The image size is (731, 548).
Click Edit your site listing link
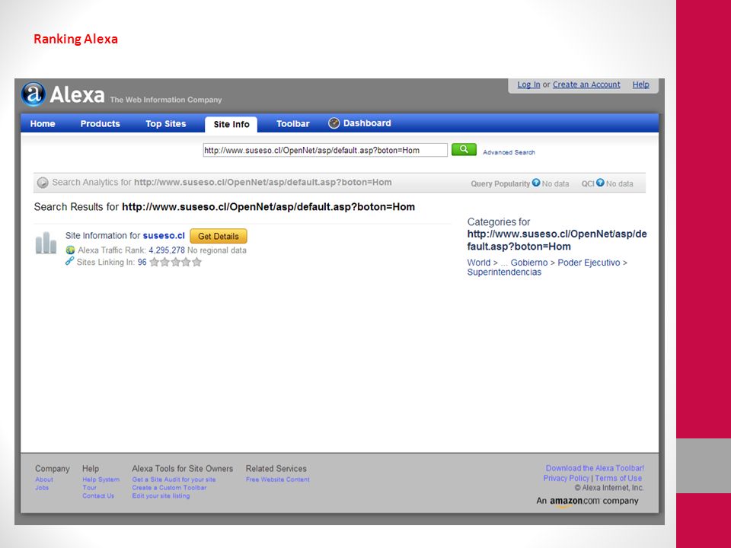161,495
